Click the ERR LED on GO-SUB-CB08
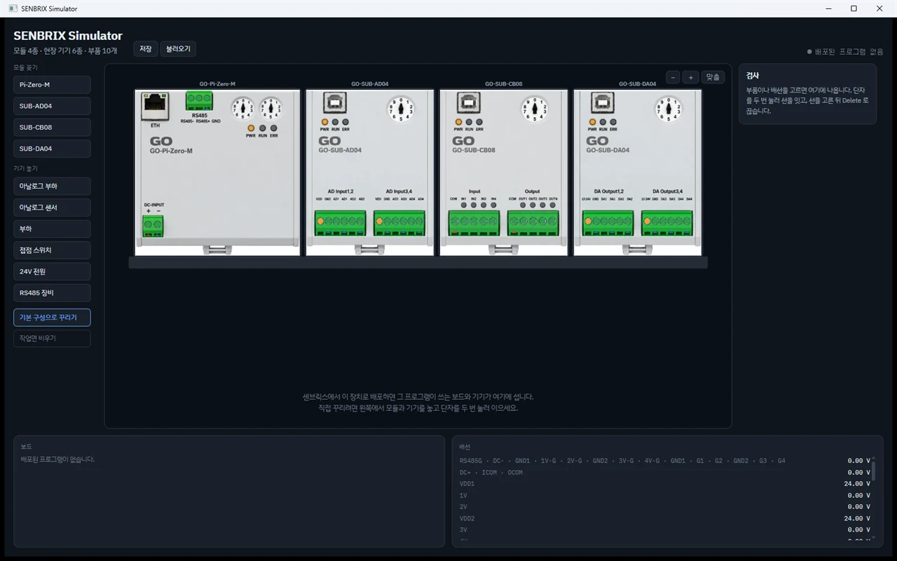Image resolution: width=897 pixels, height=561 pixels. tap(479, 122)
